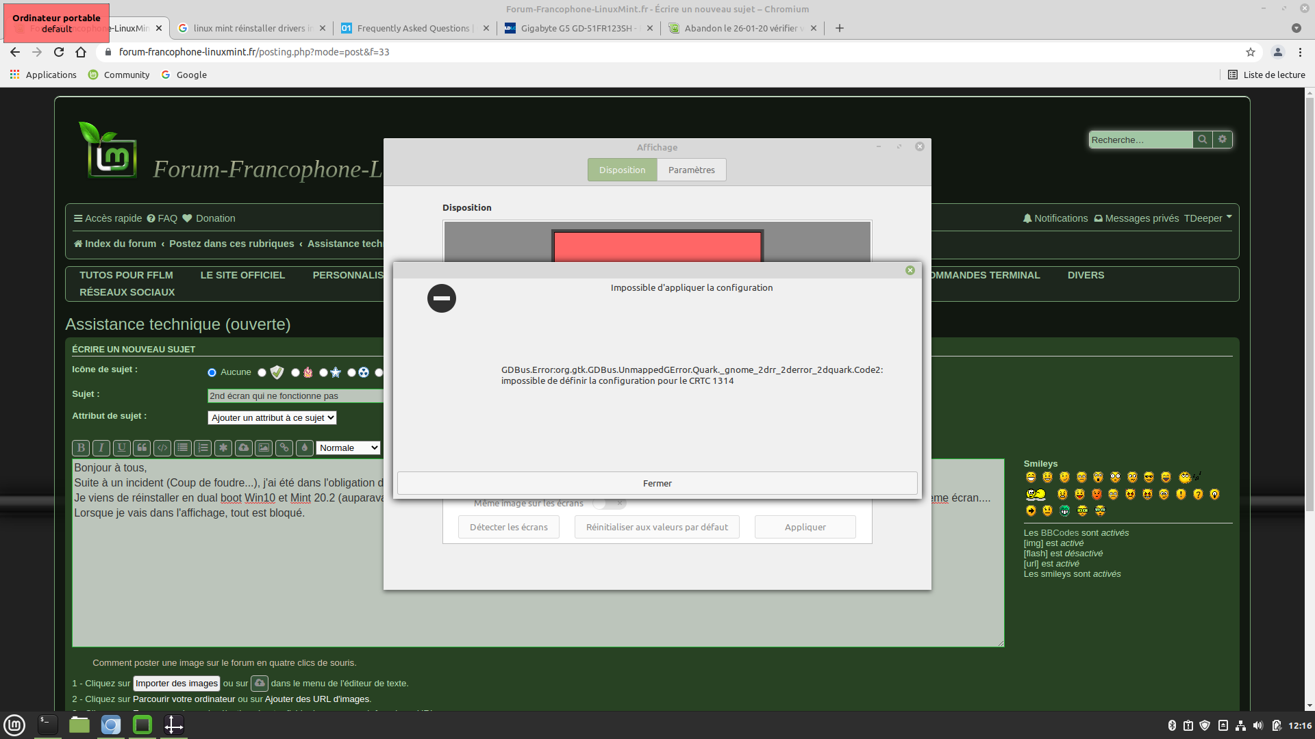This screenshot has height=739, width=1315.
Task: Click the insert link chain icon
Action: point(284,448)
